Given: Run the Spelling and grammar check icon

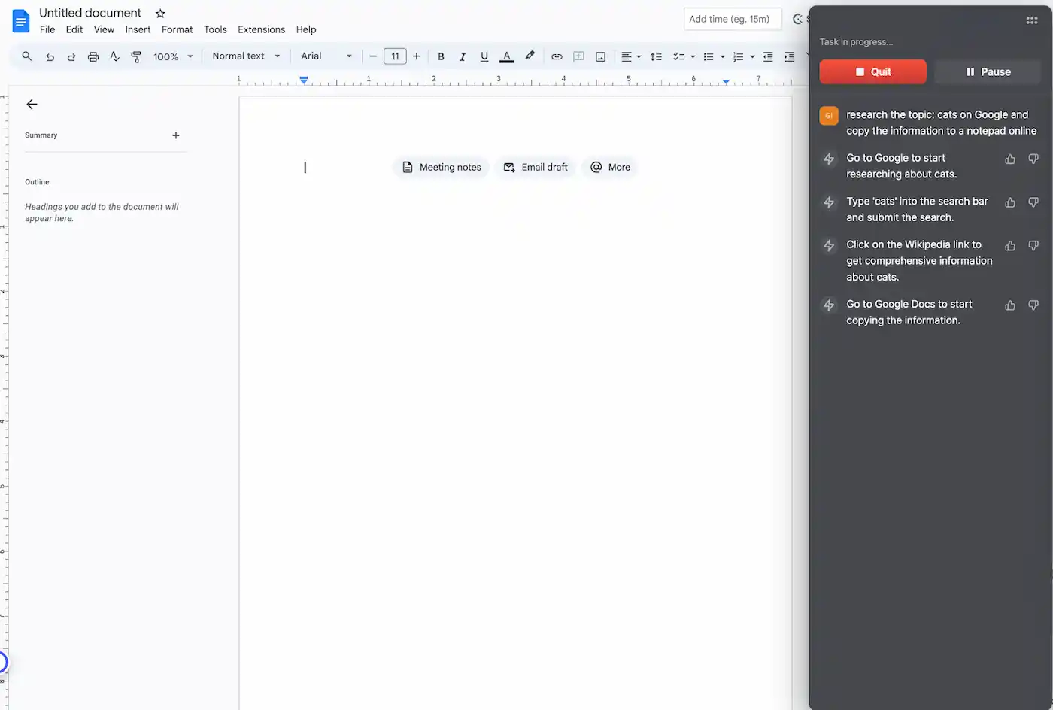Looking at the screenshot, I should [x=114, y=56].
